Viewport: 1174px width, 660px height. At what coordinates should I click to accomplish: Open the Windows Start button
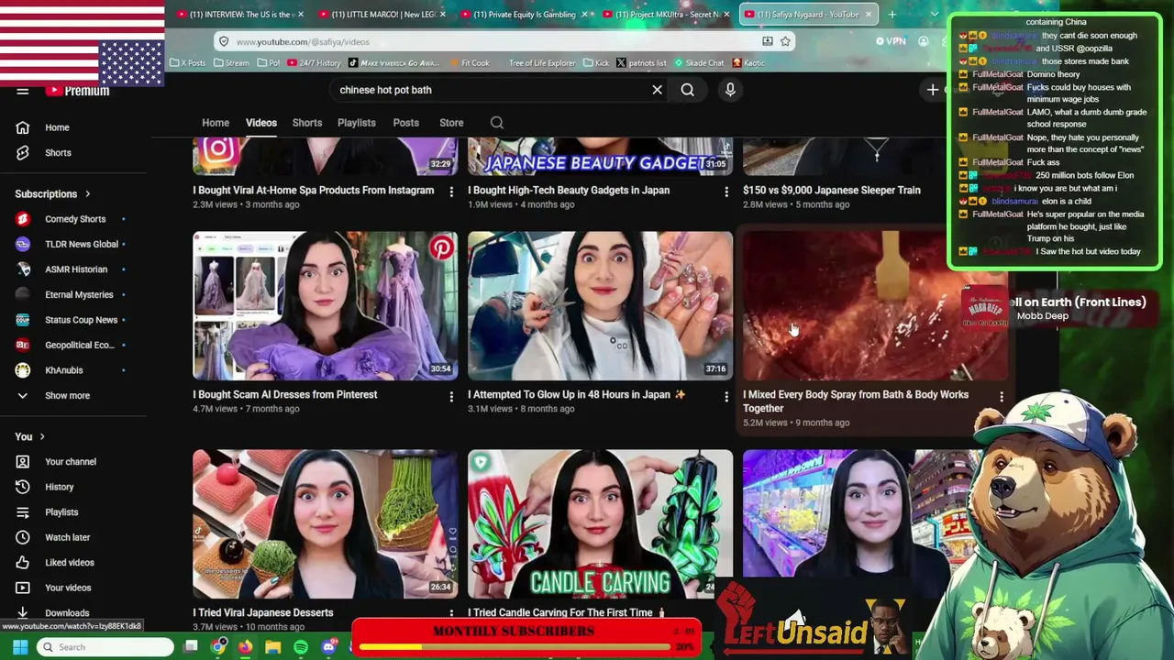pos(20,647)
